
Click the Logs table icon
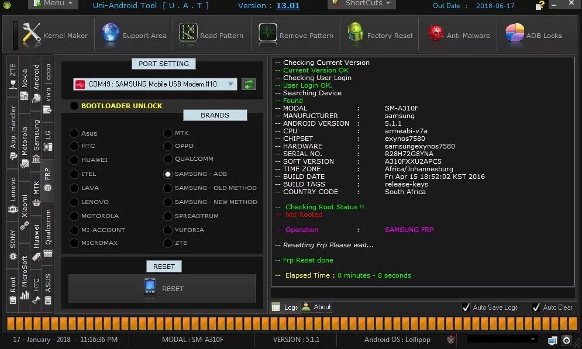(x=275, y=307)
